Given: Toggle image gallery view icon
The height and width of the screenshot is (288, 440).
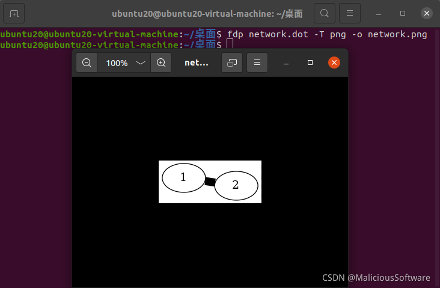Looking at the screenshot, I should [232, 63].
